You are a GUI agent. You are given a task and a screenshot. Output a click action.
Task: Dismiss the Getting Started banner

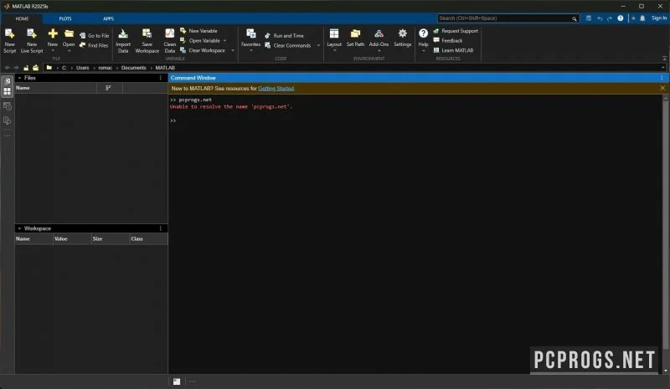pyautogui.click(x=662, y=88)
